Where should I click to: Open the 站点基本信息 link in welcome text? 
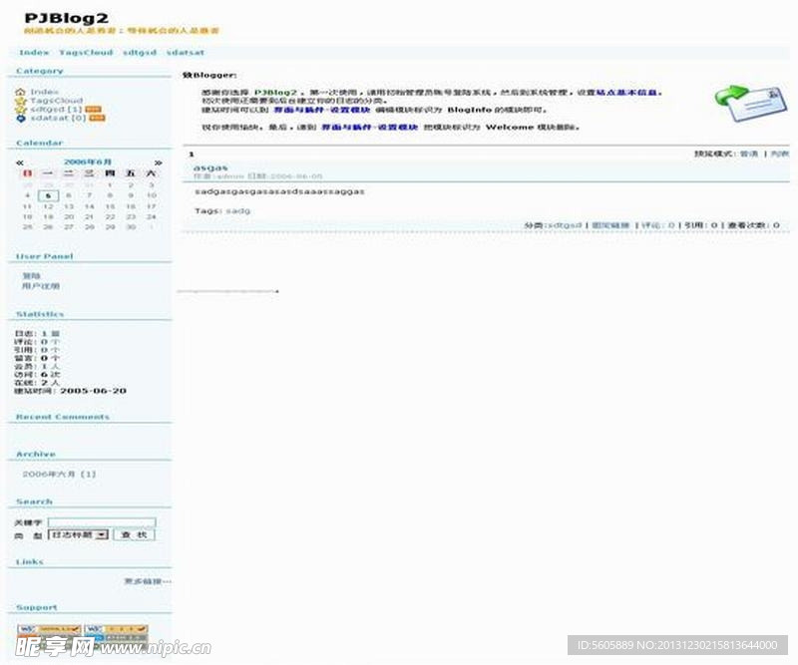[x=628, y=93]
